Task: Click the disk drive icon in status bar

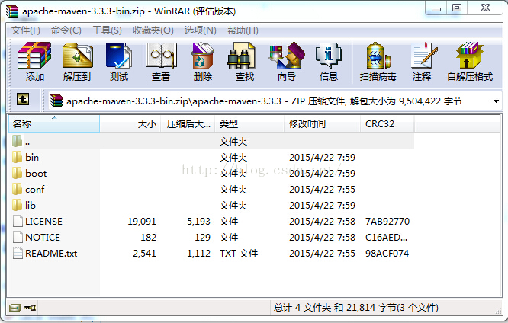Action: click(15, 308)
